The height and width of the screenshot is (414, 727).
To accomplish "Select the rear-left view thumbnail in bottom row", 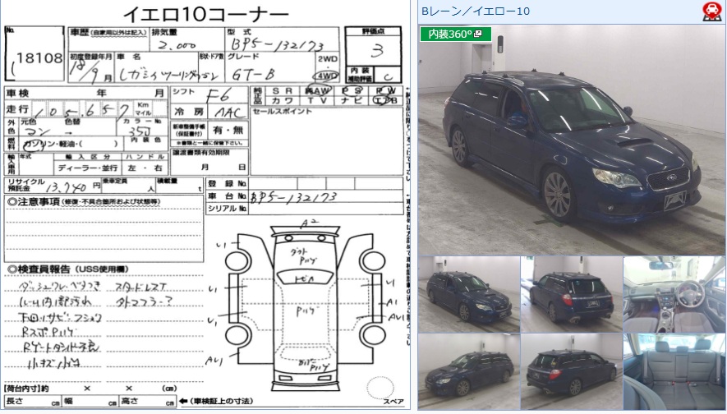I will pyautogui.click(x=571, y=371).
